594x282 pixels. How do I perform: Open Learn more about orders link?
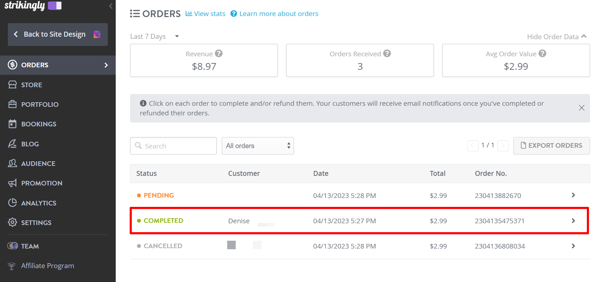tap(274, 14)
